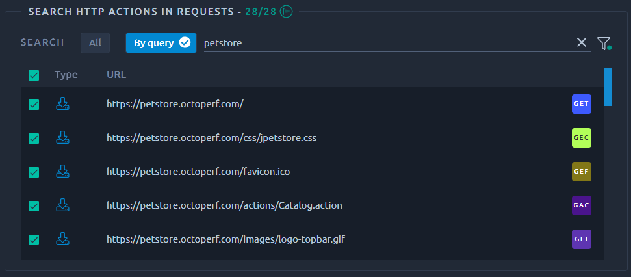Click the purple GAC badge
This screenshot has height=277, width=631.
click(582, 205)
